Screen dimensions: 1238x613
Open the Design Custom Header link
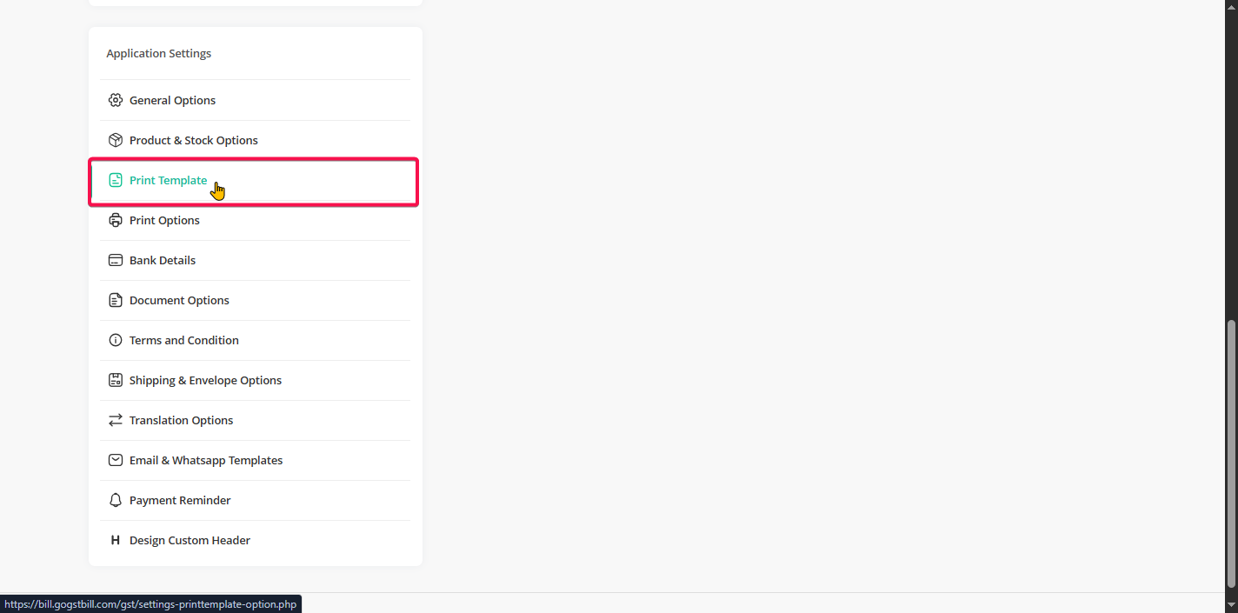click(190, 540)
